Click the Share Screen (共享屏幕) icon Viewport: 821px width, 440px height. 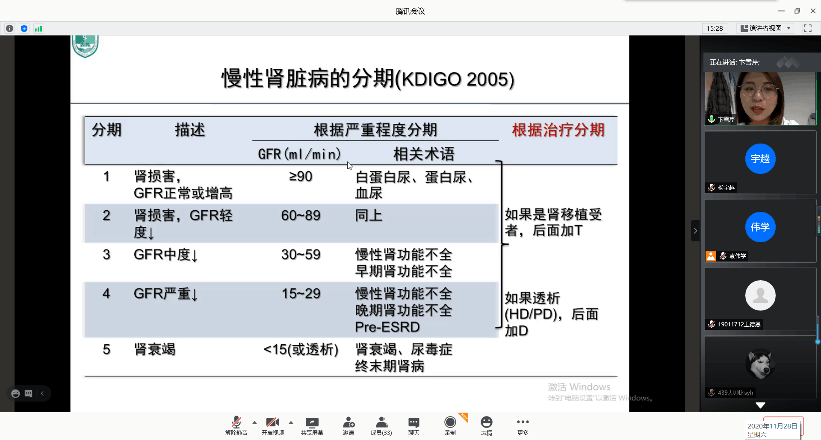coord(312,426)
